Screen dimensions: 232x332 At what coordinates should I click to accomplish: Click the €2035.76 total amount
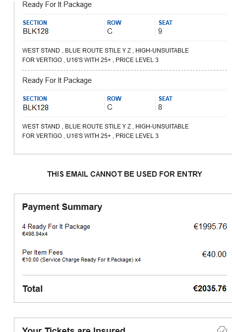pyautogui.click(x=210, y=288)
